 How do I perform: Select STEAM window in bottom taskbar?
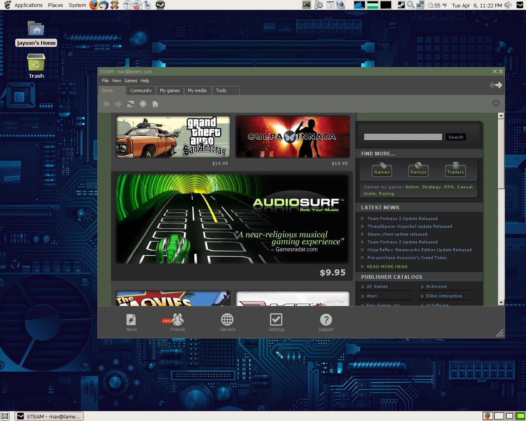coord(49,416)
